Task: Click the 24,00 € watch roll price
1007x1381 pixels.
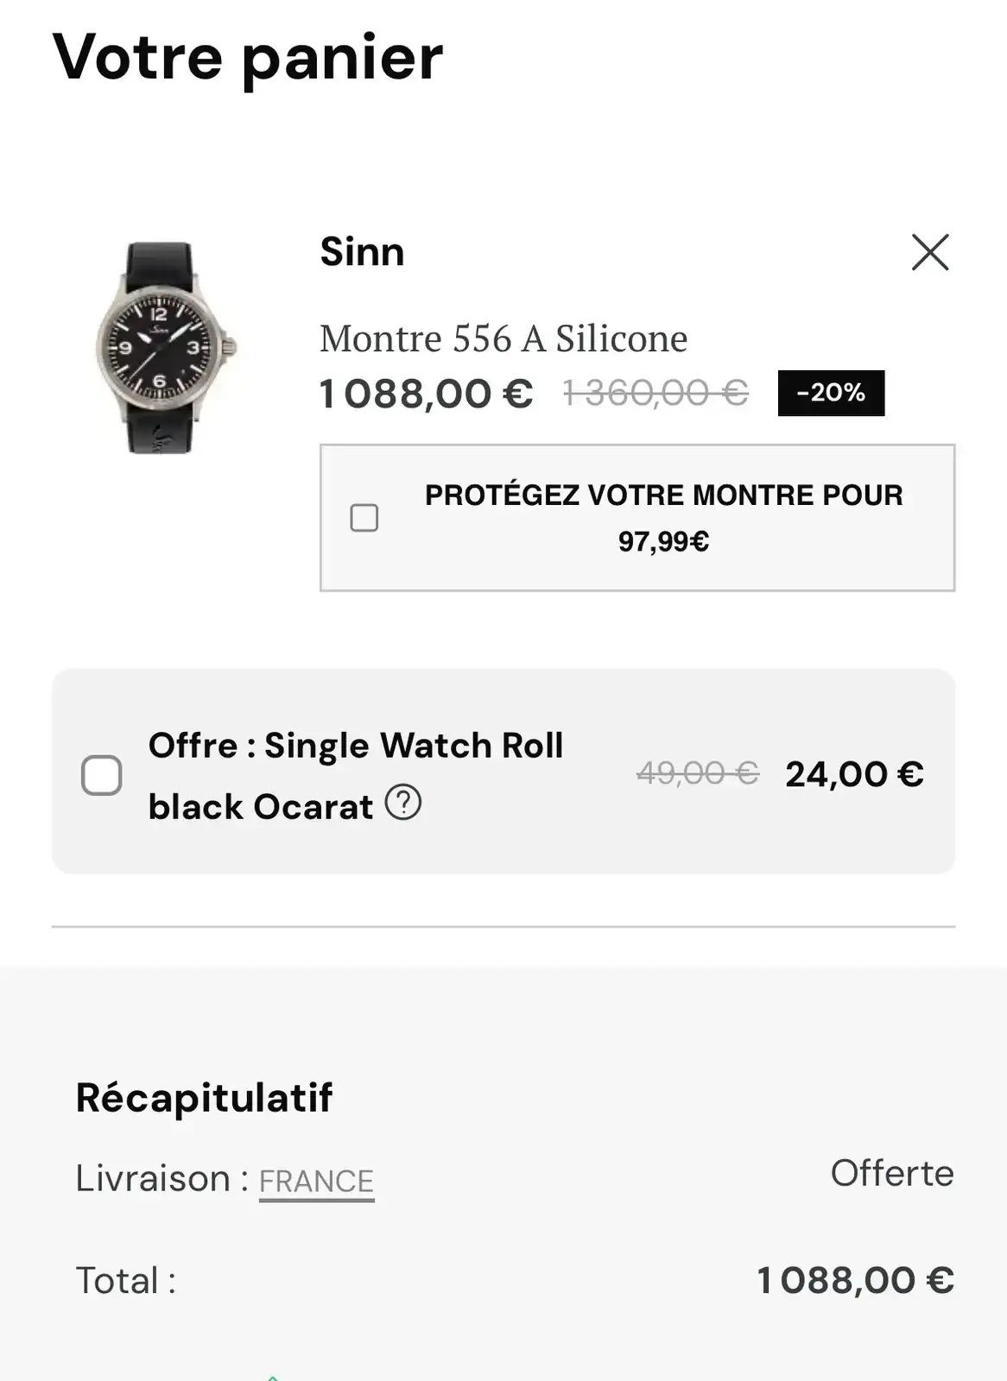Action: point(854,774)
